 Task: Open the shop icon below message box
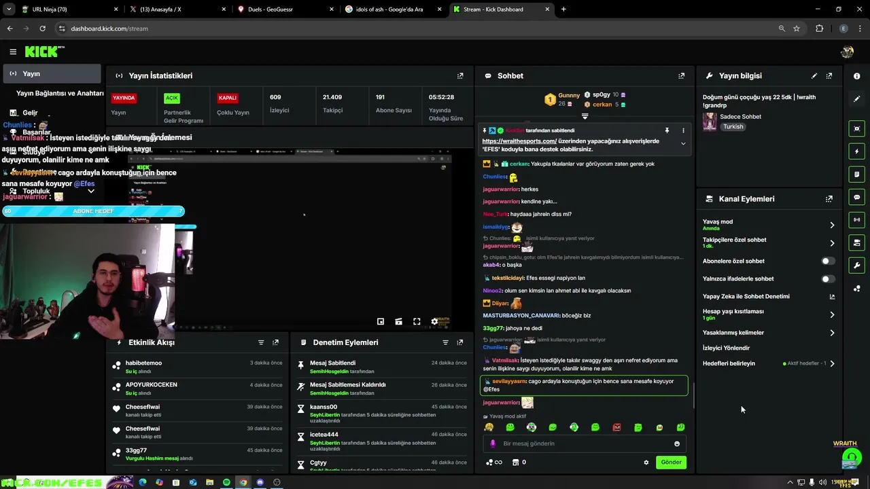coord(515,463)
